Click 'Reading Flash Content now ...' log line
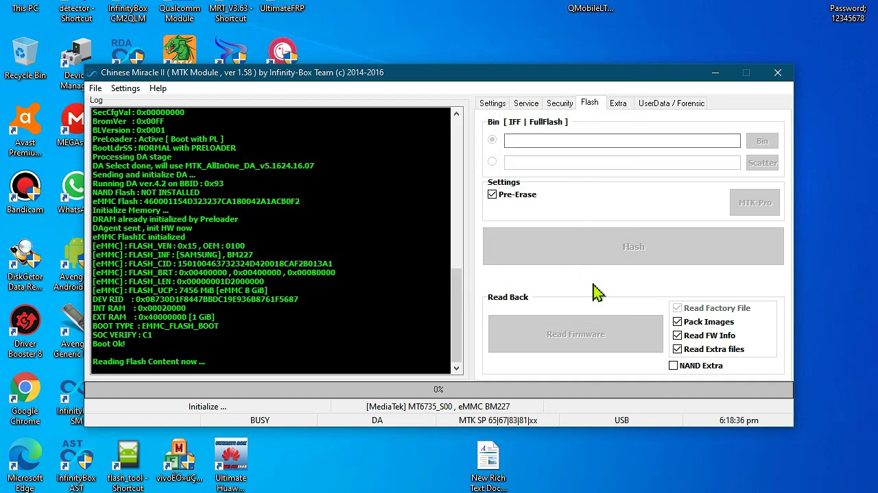Screen dimensions: 878x493 [149, 362]
